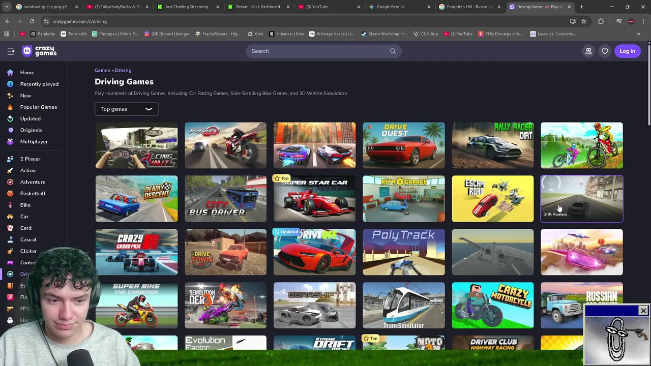Click the Adventure category icon
This screenshot has width=651, height=366.
pyautogui.click(x=10, y=182)
